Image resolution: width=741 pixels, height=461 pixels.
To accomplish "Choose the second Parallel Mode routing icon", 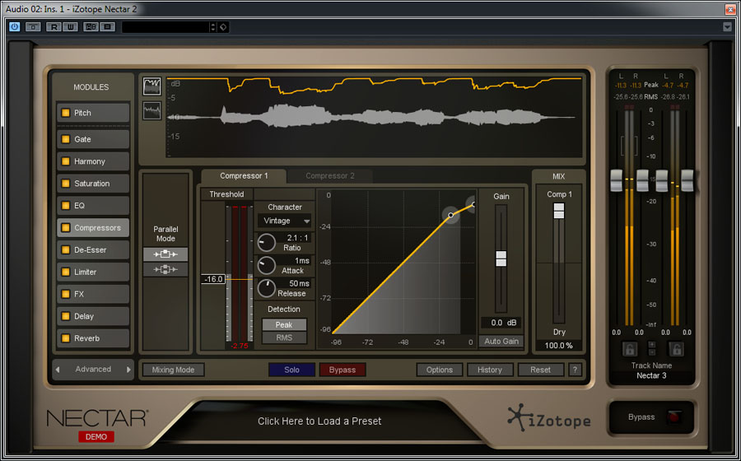I will (165, 269).
